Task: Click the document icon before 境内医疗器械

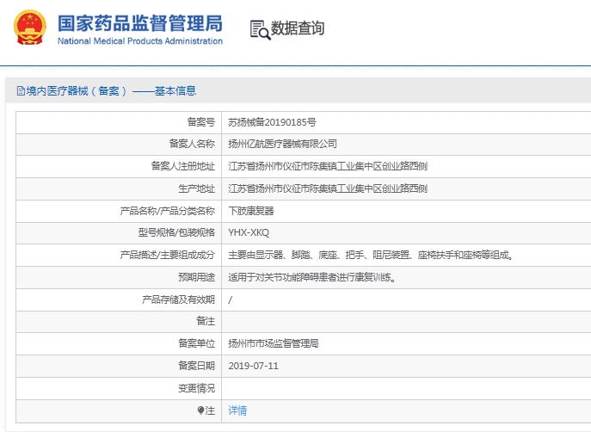Action: click(x=22, y=91)
